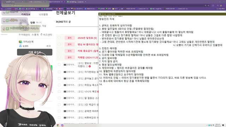Open the 통계 link
Viewport: 226px width, 127px height.
pyautogui.click(x=35, y=35)
